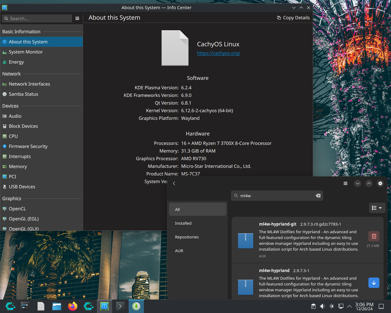391x313 pixels.
Task: Select the Repositories category
Action: coord(197,237)
